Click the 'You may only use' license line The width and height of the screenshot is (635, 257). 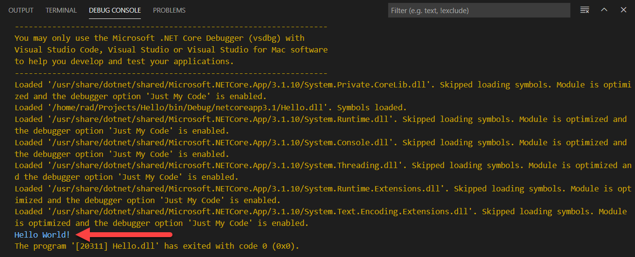(159, 38)
